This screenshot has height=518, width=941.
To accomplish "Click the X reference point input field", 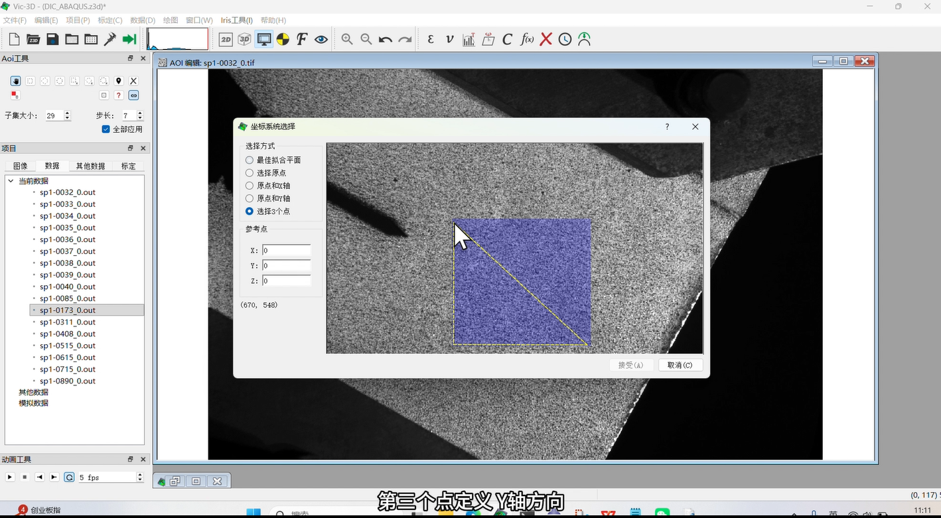I will click(286, 251).
